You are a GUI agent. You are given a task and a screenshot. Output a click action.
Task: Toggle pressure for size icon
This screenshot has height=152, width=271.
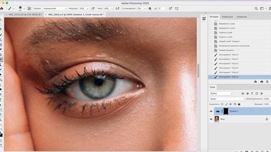pos(170,8)
